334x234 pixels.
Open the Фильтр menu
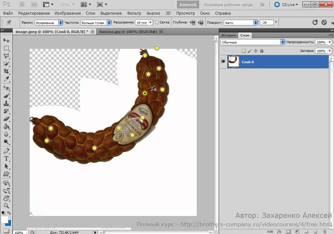pos(134,13)
